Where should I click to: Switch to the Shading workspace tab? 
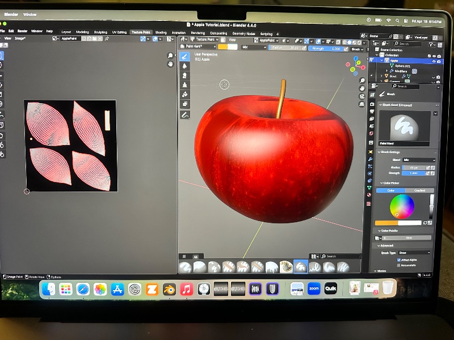tap(161, 32)
